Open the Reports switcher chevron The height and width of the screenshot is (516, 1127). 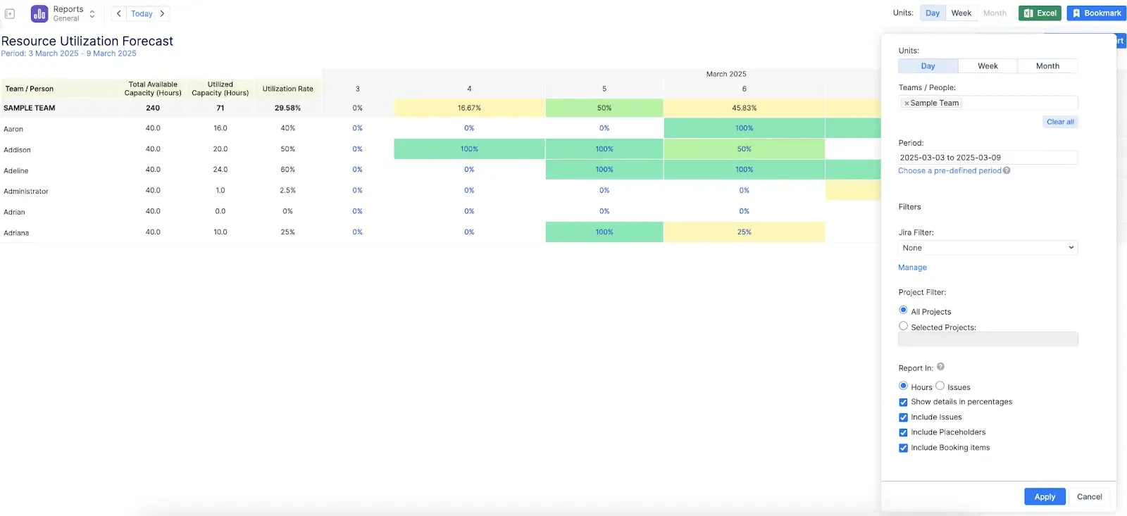(91, 13)
